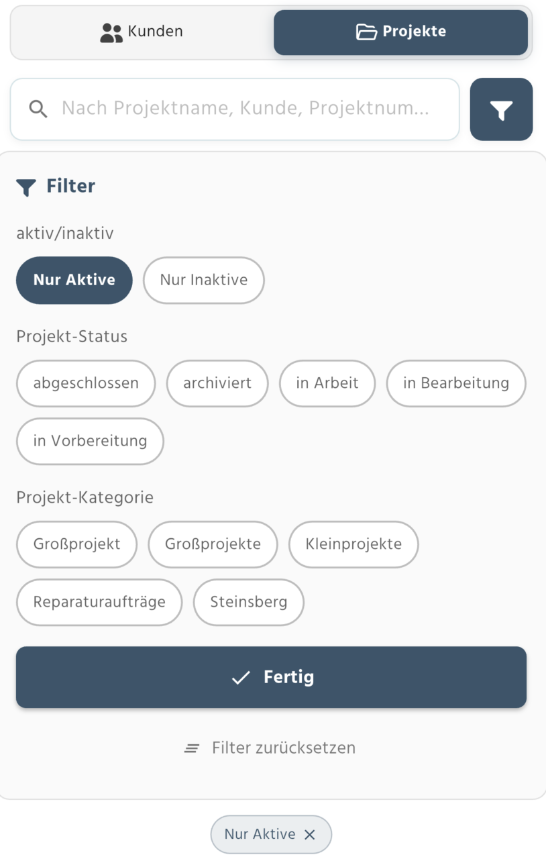The image size is (546, 859).
Task: Click the filter funnel button beside search
Action: (x=501, y=109)
